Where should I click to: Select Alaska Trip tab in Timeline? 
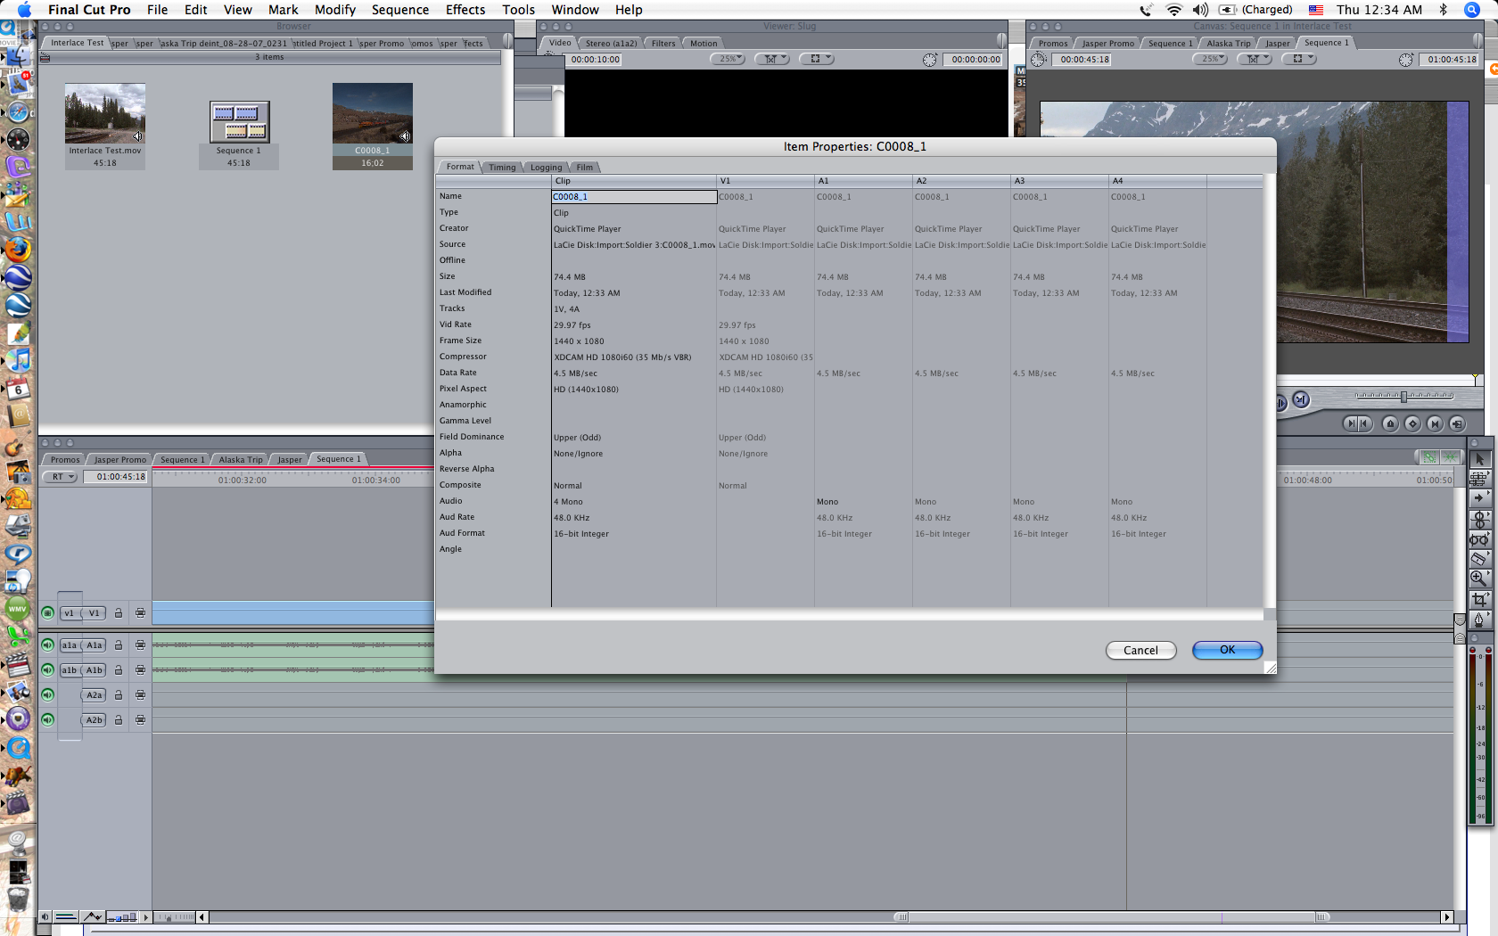click(x=241, y=460)
